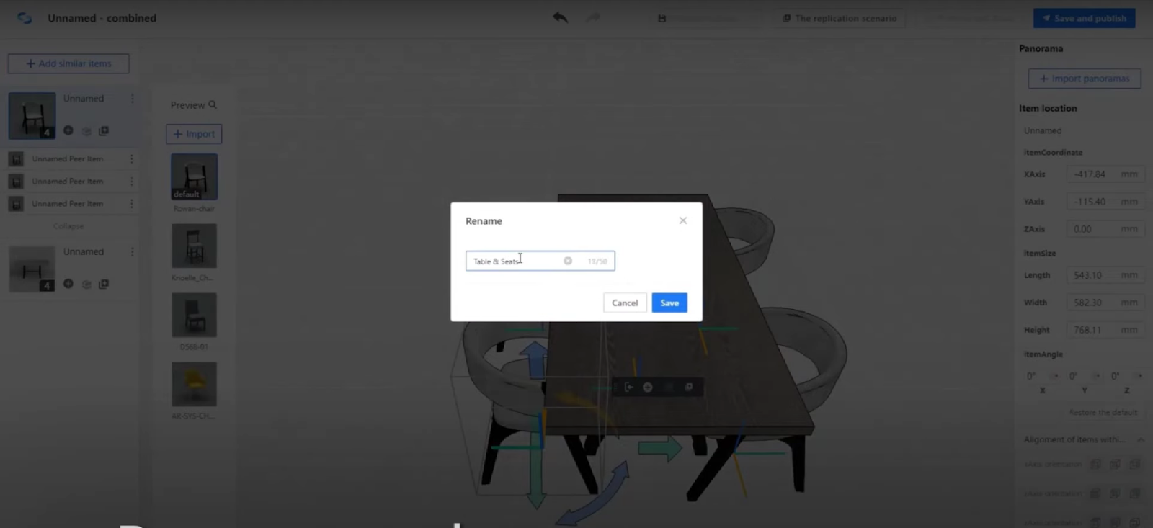Click the Width size field
The width and height of the screenshot is (1153, 528).
click(1105, 303)
